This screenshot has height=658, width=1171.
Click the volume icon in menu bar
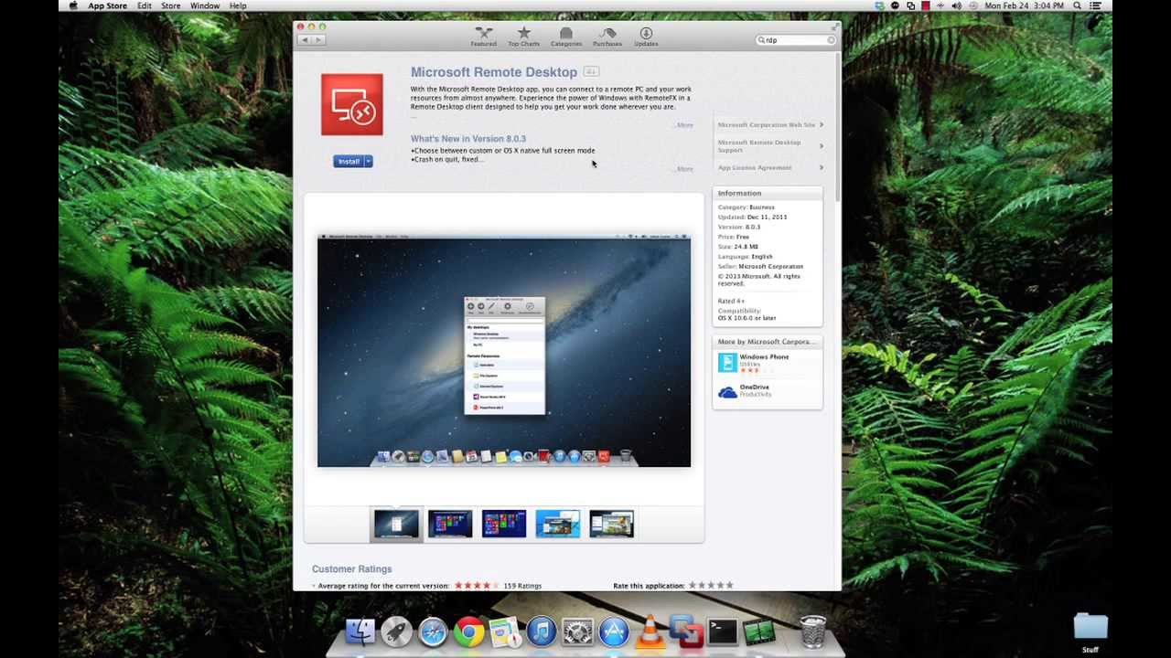click(956, 5)
